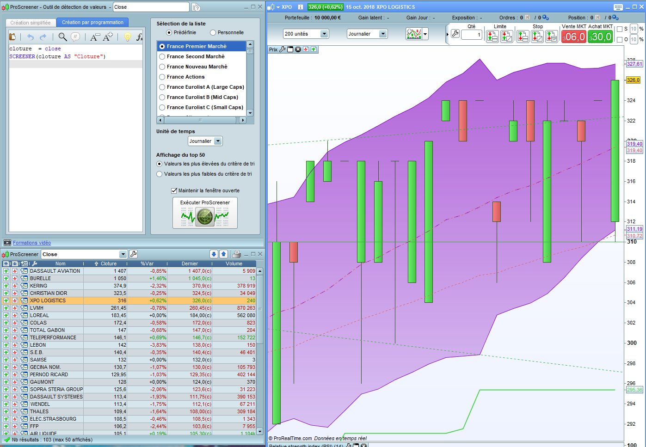
Task: Click the red Vente MKT button
Action: click(574, 37)
